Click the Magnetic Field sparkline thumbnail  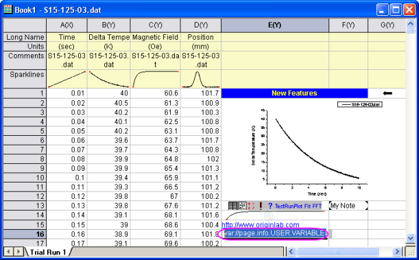[155, 79]
